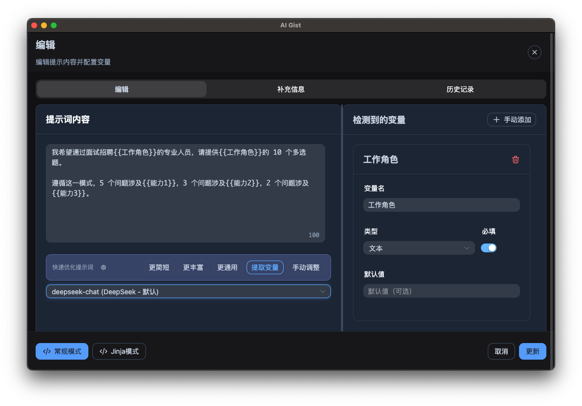Click the 更简短 optimization button
Image resolution: width=582 pixels, height=406 pixels.
[158, 267]
